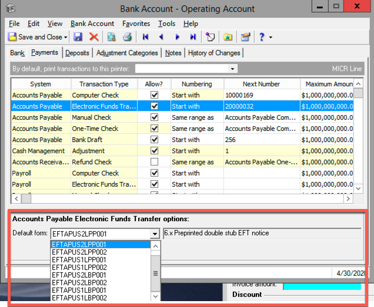Open the Save and Close dropdown arrow
The height and width of the screenshot is (307, 374).
tap(65, 38)
